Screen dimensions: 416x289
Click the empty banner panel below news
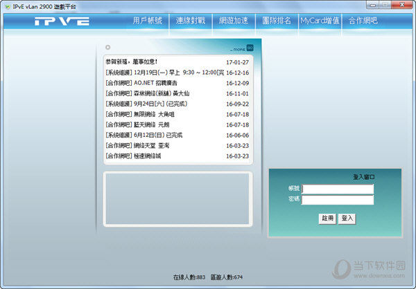pos(177,199)
